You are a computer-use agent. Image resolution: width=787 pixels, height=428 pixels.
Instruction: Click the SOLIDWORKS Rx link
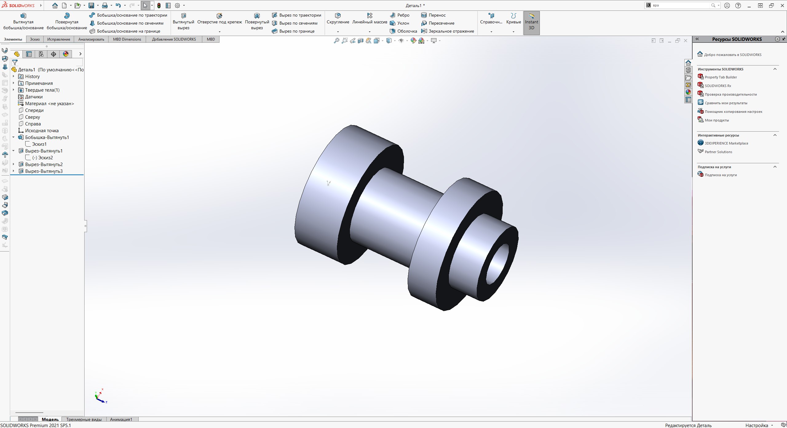(x=718, y=86)
